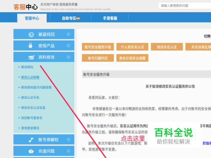Click the blue game link at right edge
Screen dimensions: 211x158
[207, 143]
